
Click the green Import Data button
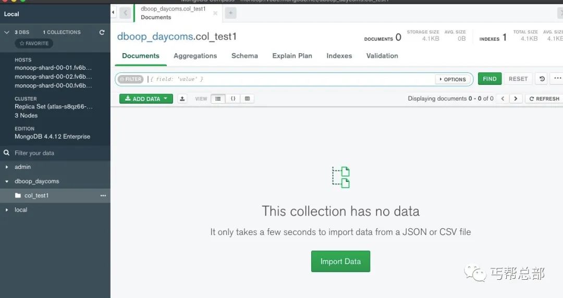[x=340, y=262]
